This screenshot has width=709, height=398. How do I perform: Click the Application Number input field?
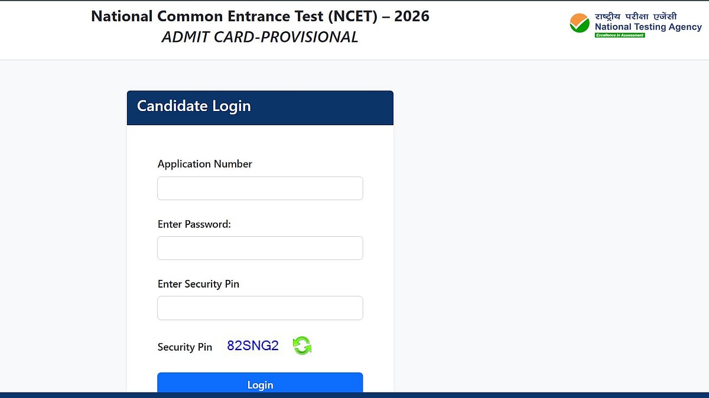(x=260, y=188)
